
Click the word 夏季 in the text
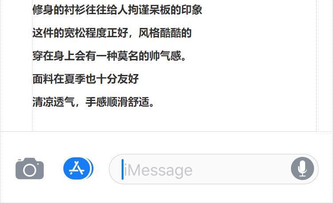click(75, 79)
